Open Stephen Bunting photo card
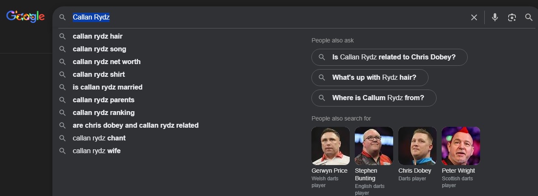The image size is (538, 196). pos(374,146)
